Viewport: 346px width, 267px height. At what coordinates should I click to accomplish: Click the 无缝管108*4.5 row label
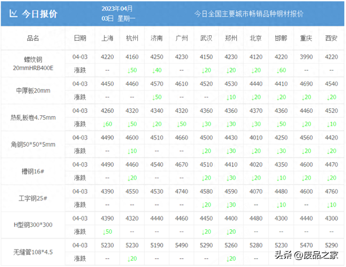click(33, 252)
